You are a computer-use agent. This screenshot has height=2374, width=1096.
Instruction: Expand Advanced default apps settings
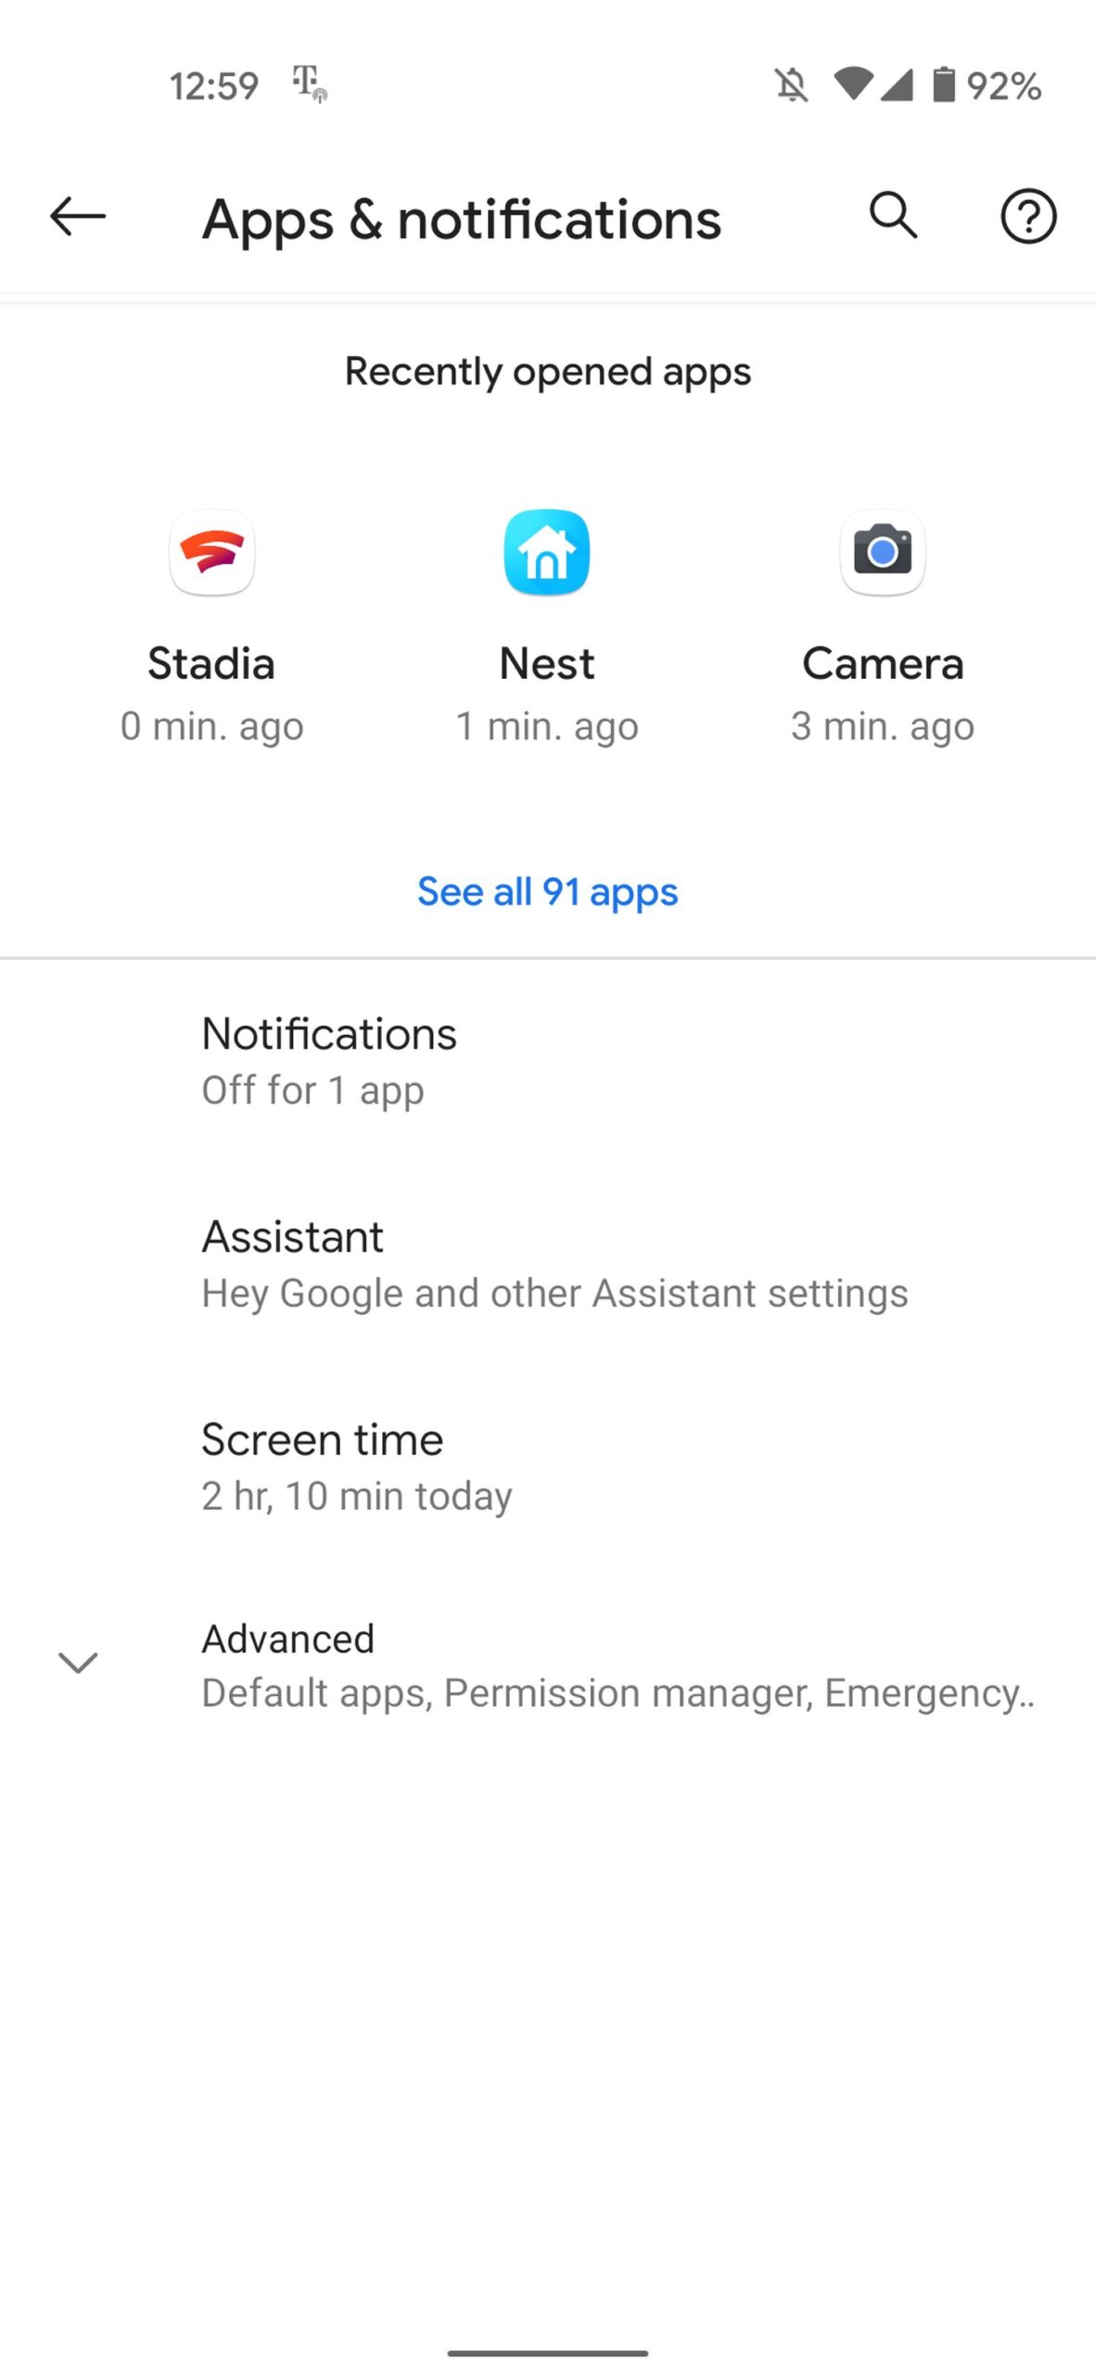tap(617, 1666)
